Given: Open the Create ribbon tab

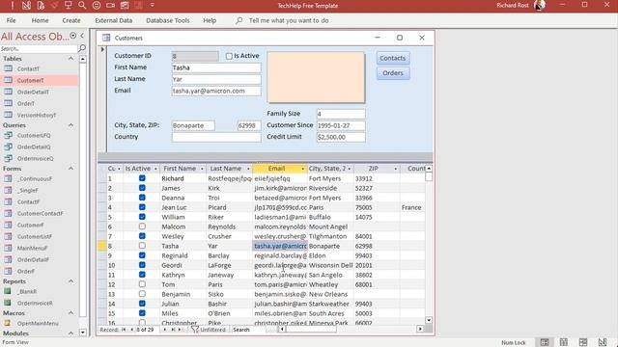Looking at the screenshot, I should point(70,20).
